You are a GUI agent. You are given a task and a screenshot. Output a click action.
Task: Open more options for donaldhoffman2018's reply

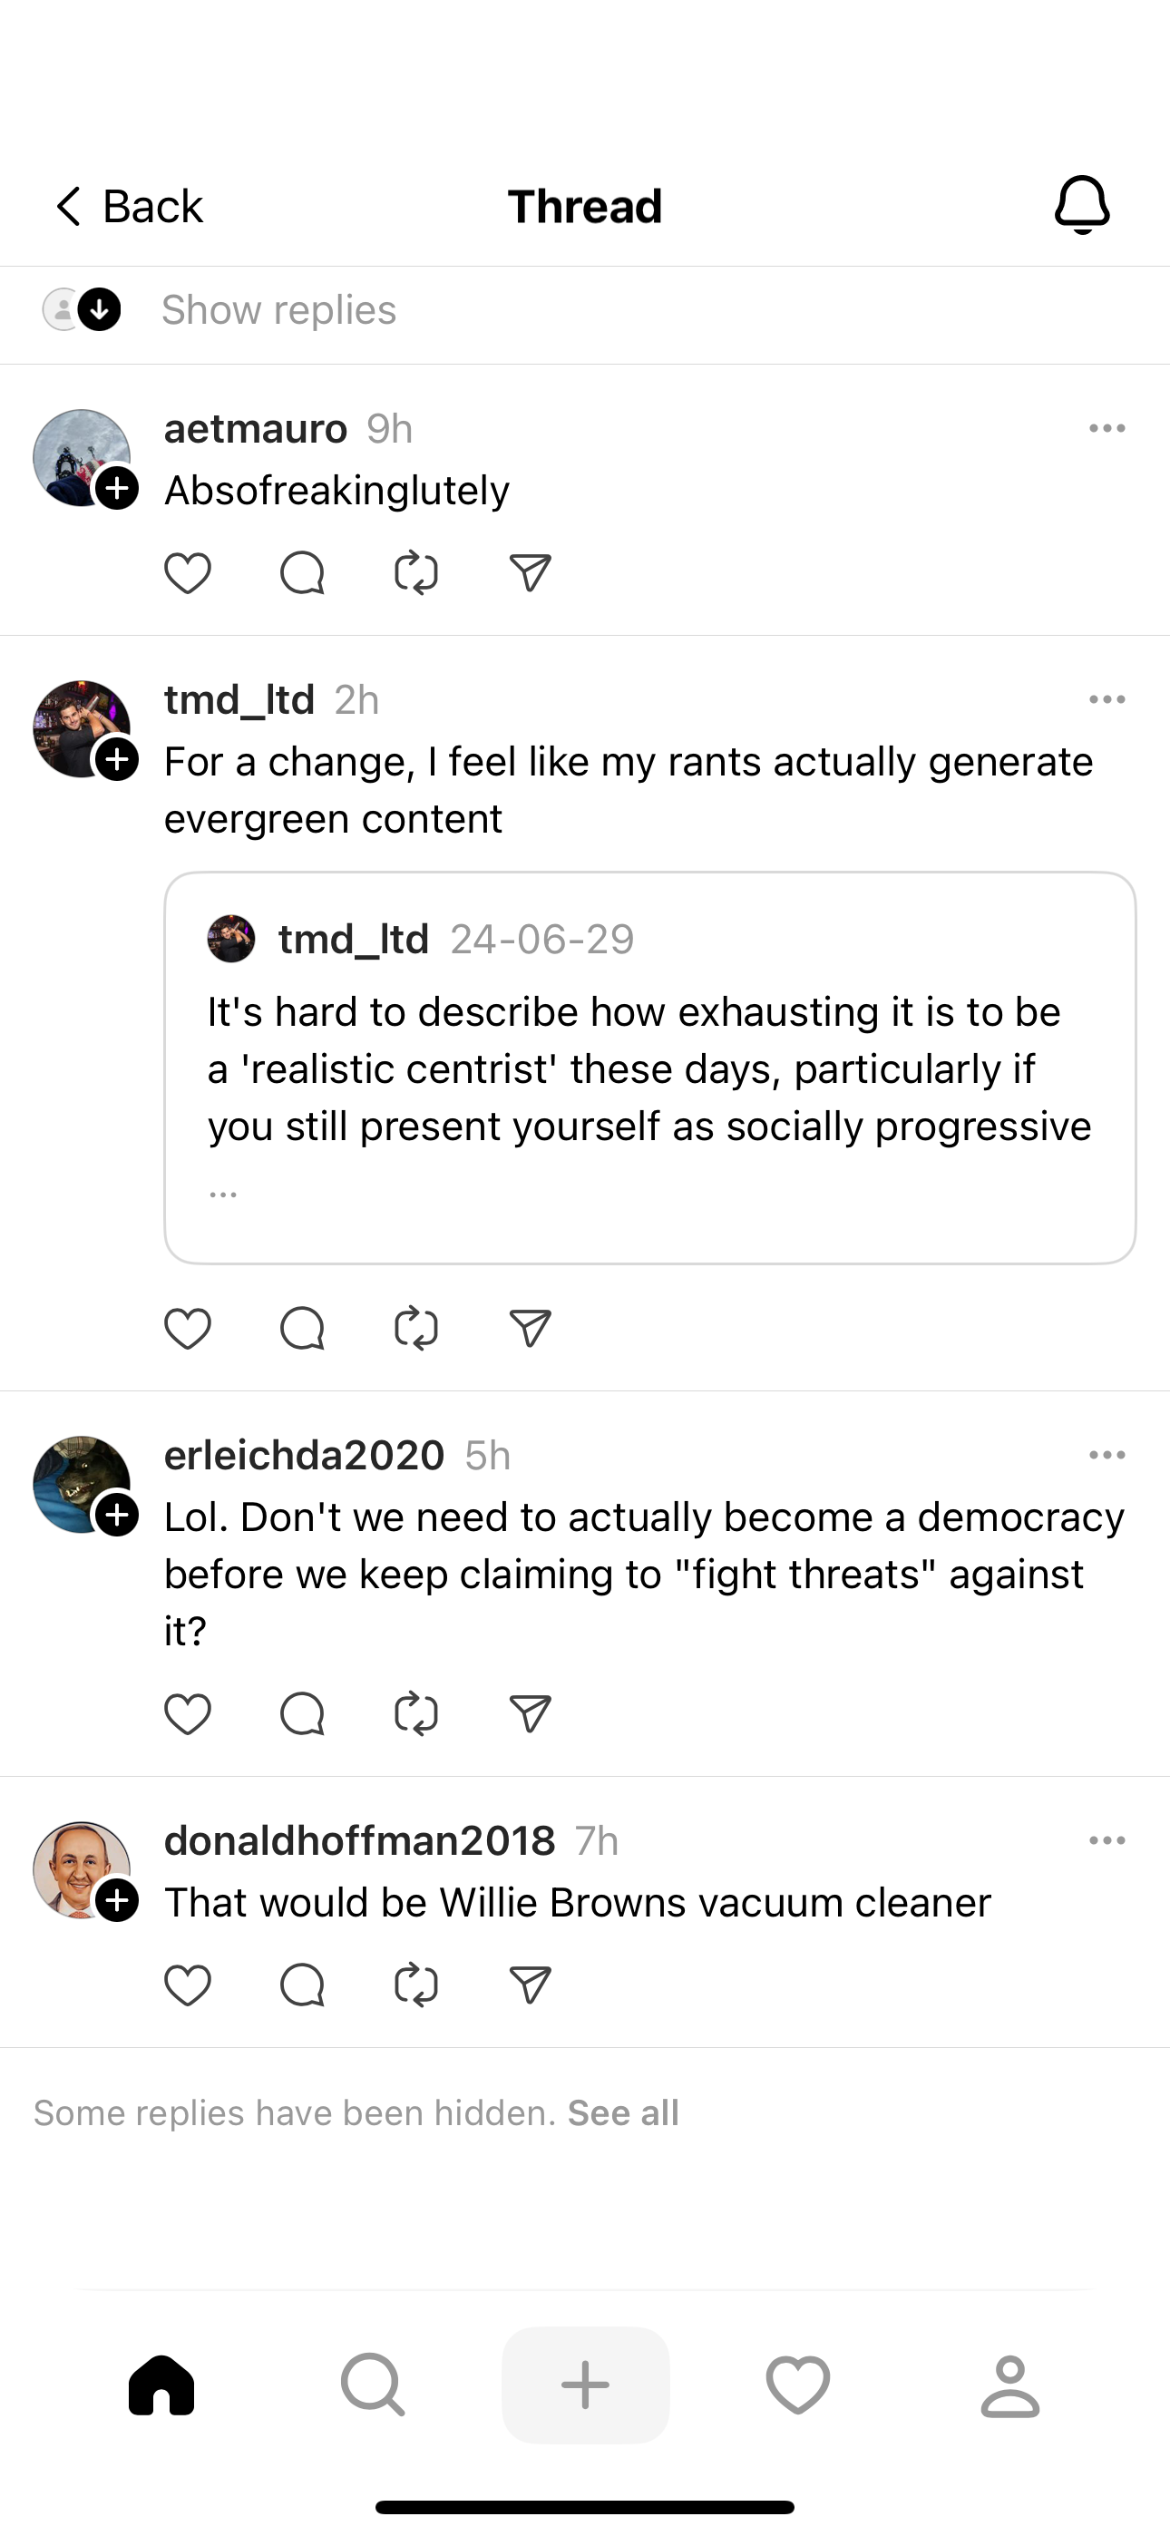point(1107,1841)
